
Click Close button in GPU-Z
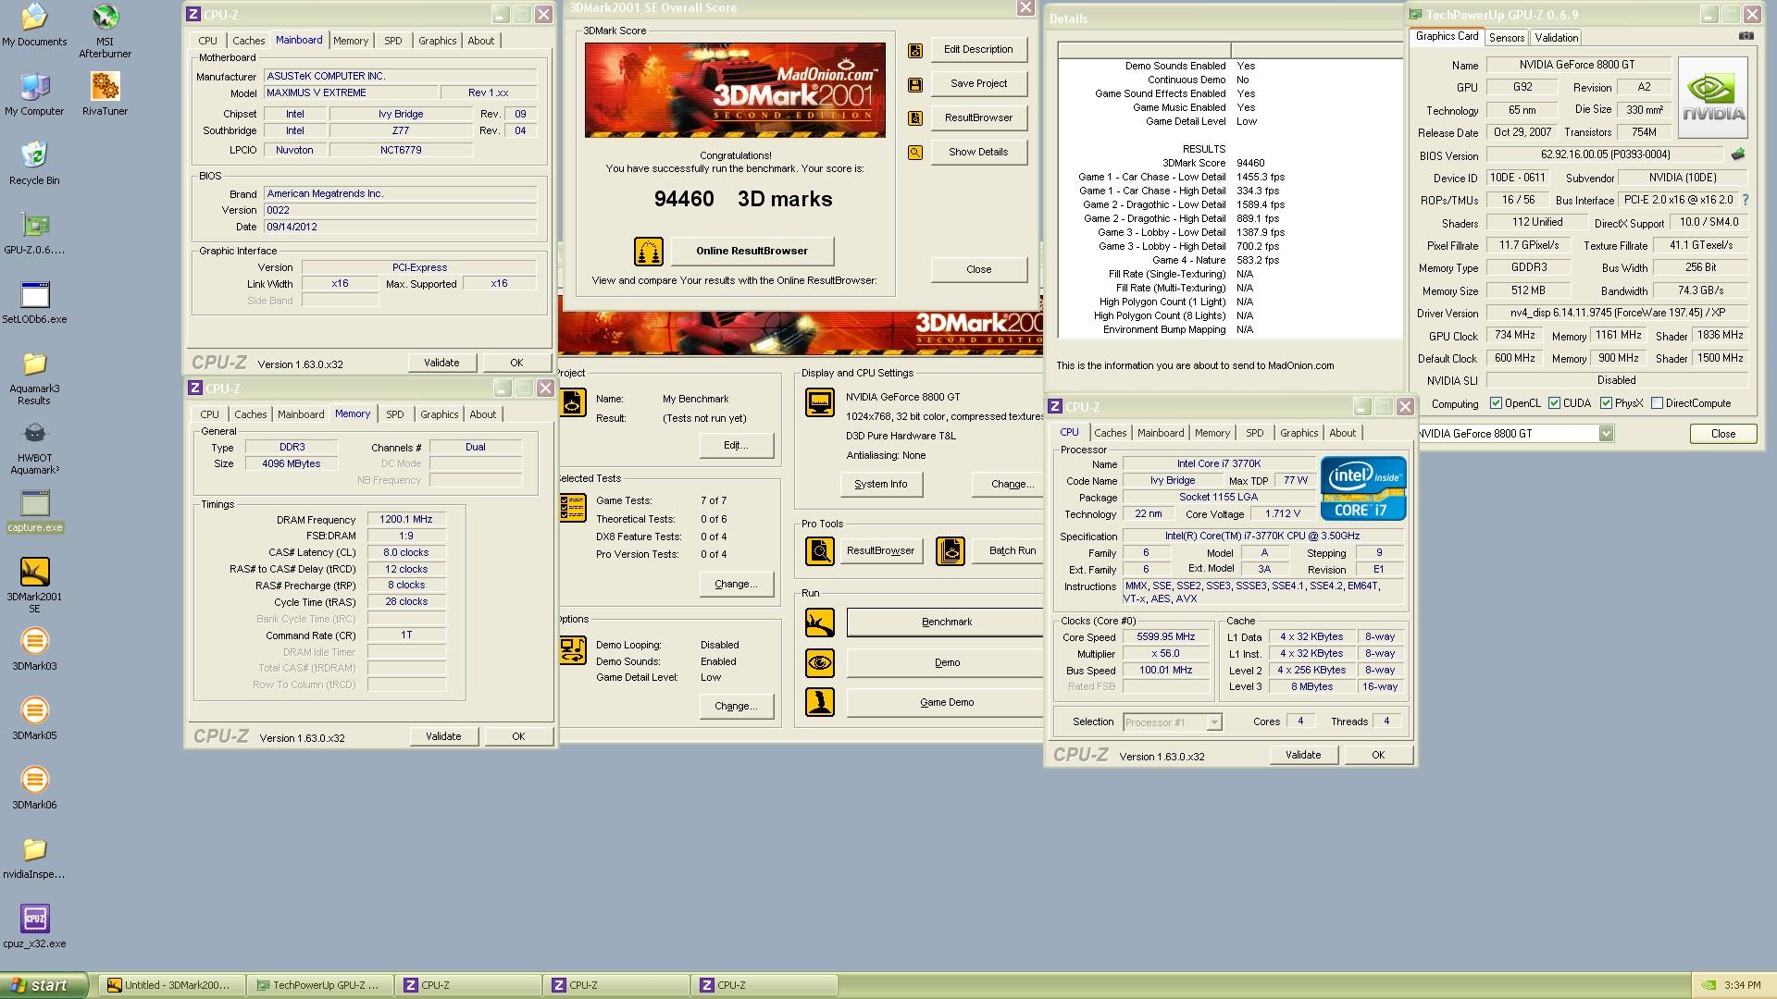click(1722, 434)
